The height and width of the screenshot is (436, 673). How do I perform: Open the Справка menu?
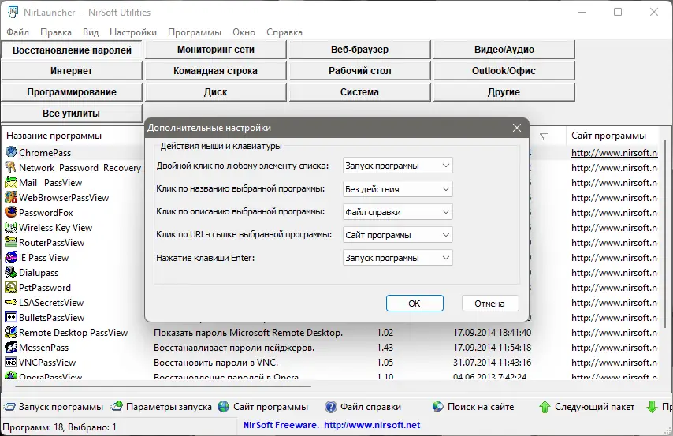click(284, 32)
